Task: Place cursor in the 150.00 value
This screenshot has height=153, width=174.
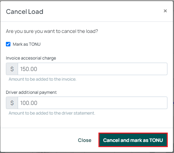Action: point(29,69)
